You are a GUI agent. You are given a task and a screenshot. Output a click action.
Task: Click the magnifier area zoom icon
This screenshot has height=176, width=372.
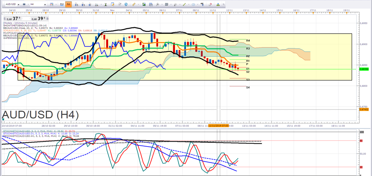(96, 4)
